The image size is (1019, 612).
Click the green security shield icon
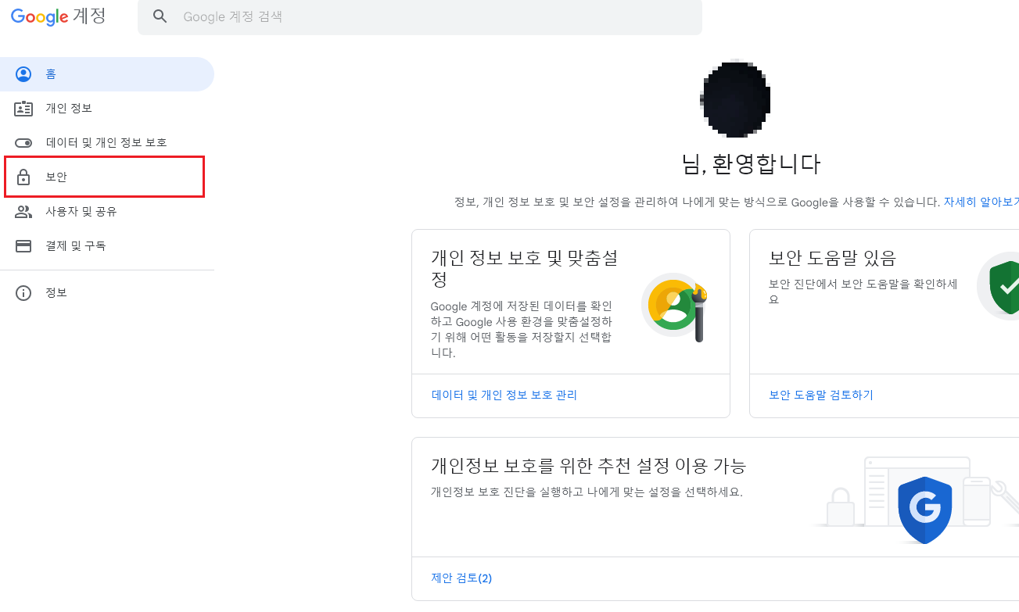point(1003,287)
